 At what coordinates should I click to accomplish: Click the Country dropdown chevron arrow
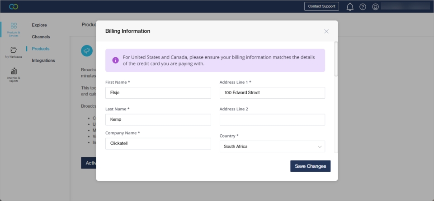pyautogui.click(x=320, y=147)
